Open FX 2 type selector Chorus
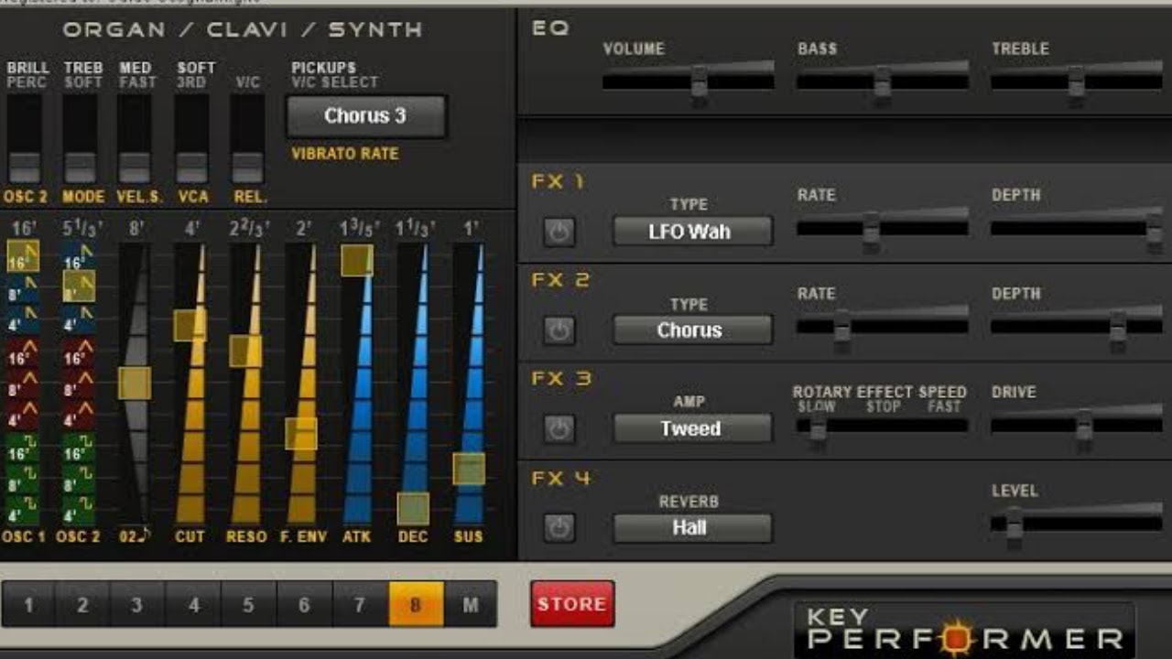The width and height of the screenshot is (1172, 659). (692, 329)
